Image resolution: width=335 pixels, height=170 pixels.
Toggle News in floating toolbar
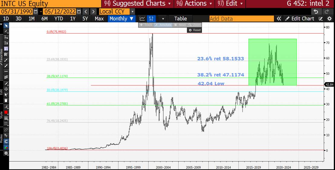tap(180, 25)
